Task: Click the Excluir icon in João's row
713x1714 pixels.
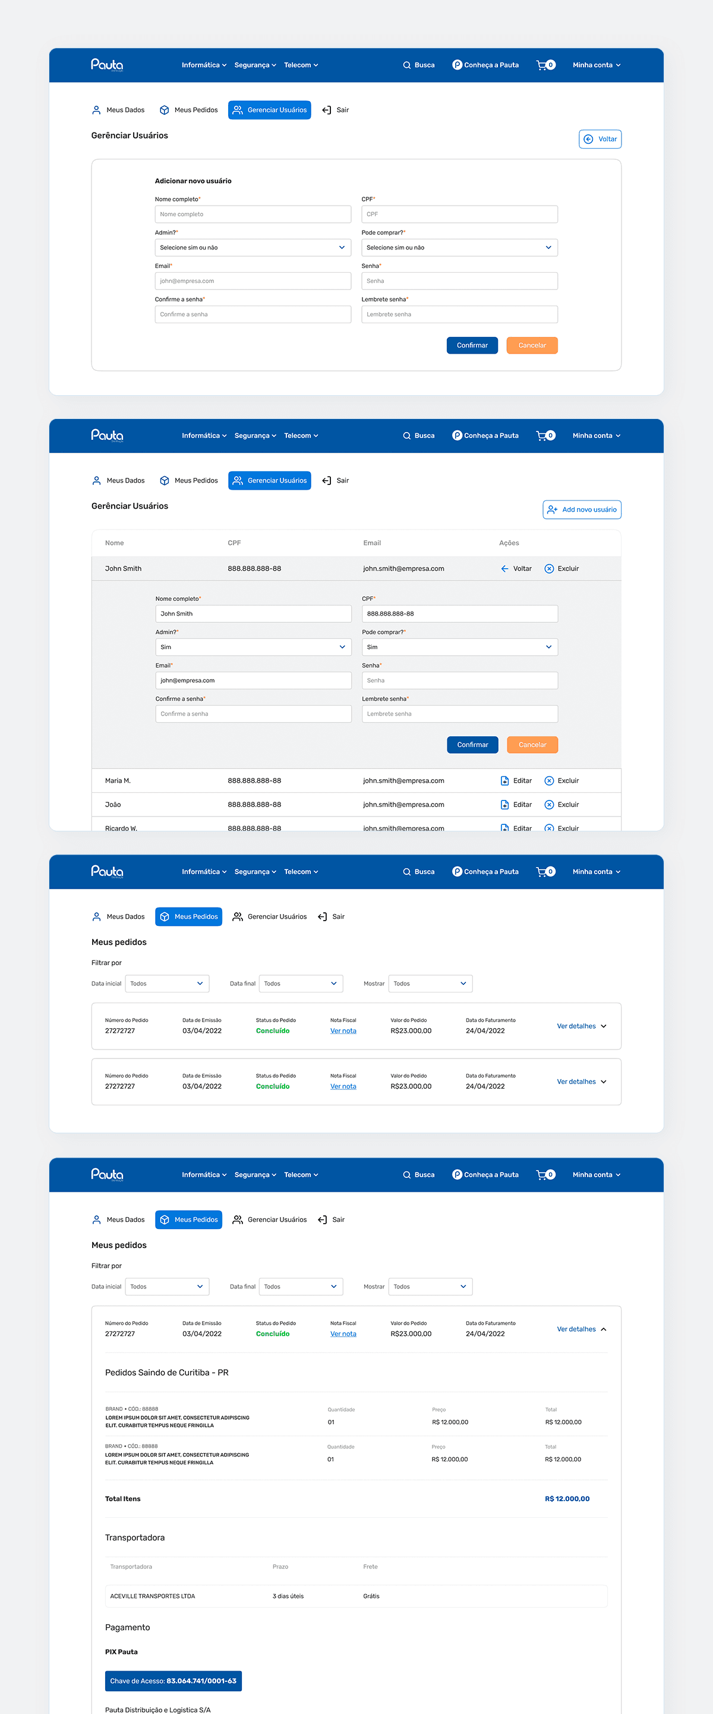Action: tap(549, 805)
